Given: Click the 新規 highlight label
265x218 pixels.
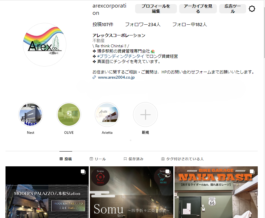Looking at the screenshot, I should [x=145, y=133].
